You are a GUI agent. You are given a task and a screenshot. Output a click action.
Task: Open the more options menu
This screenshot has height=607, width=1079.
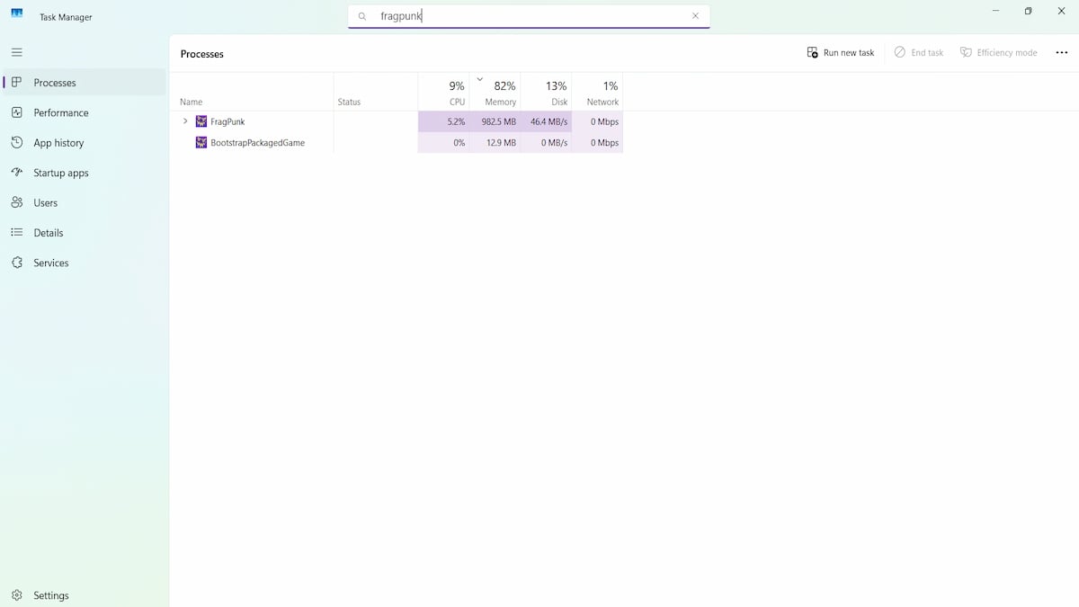coord(1061,52)
